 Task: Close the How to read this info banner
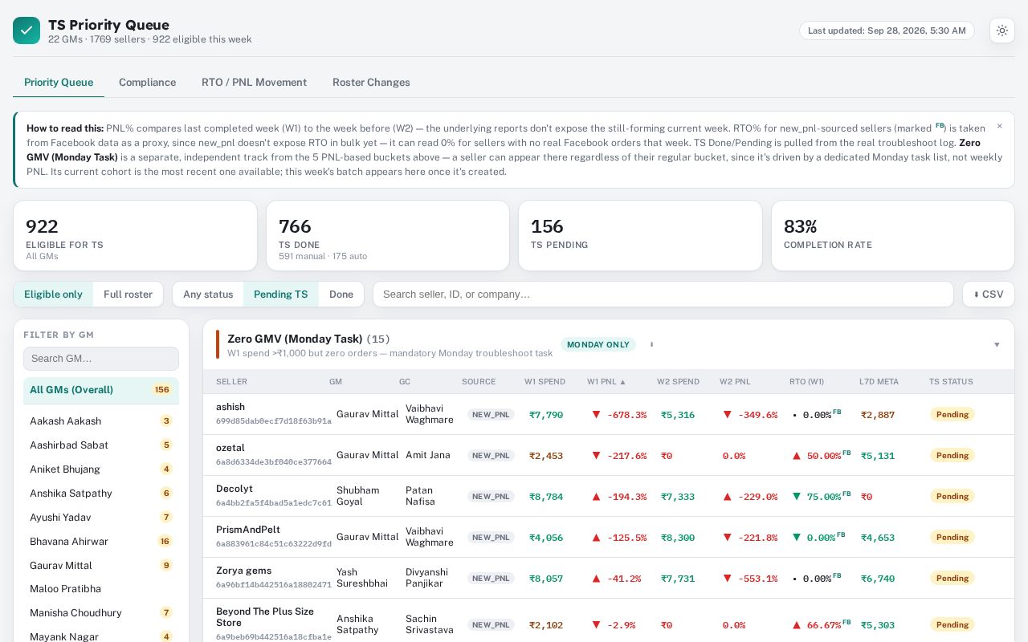(999, 126)
